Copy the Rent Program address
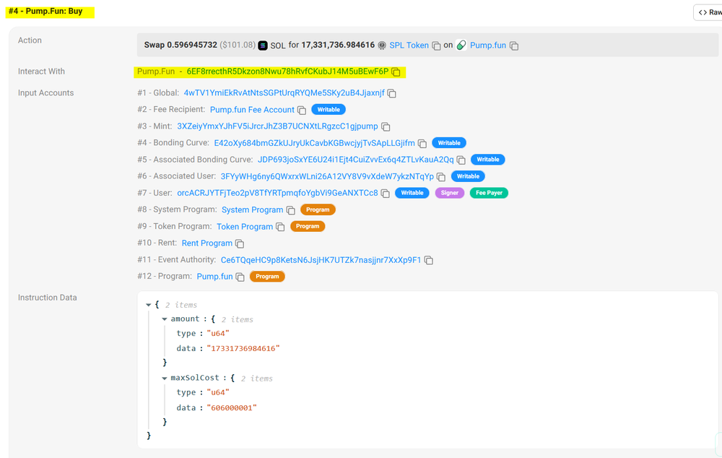The image size is (722, 458). coord(240,243)
